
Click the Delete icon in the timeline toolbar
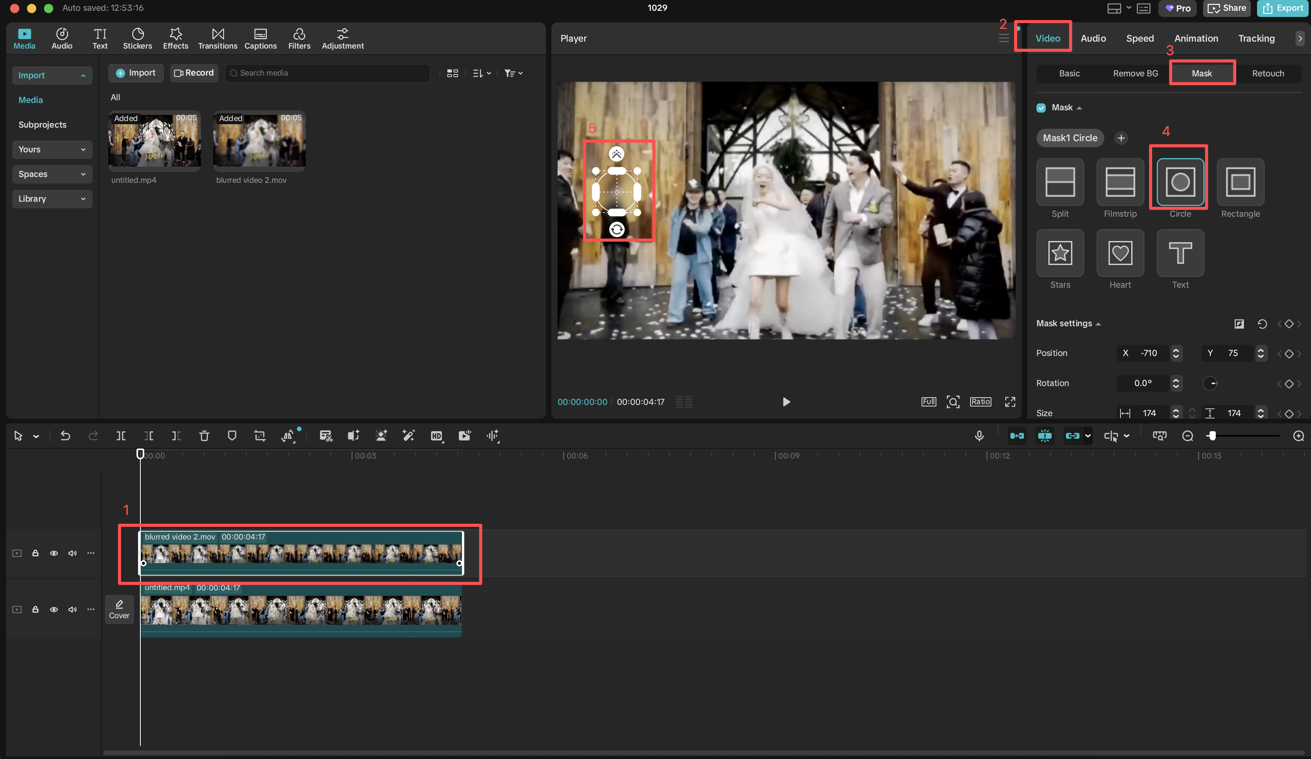[204, 436]
